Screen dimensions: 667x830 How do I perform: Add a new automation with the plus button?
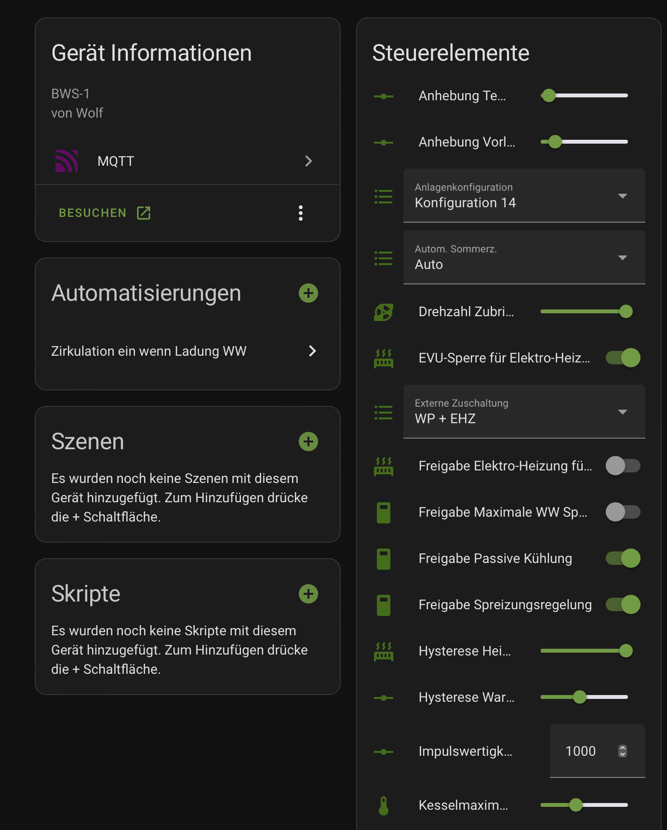coord(308,293)
